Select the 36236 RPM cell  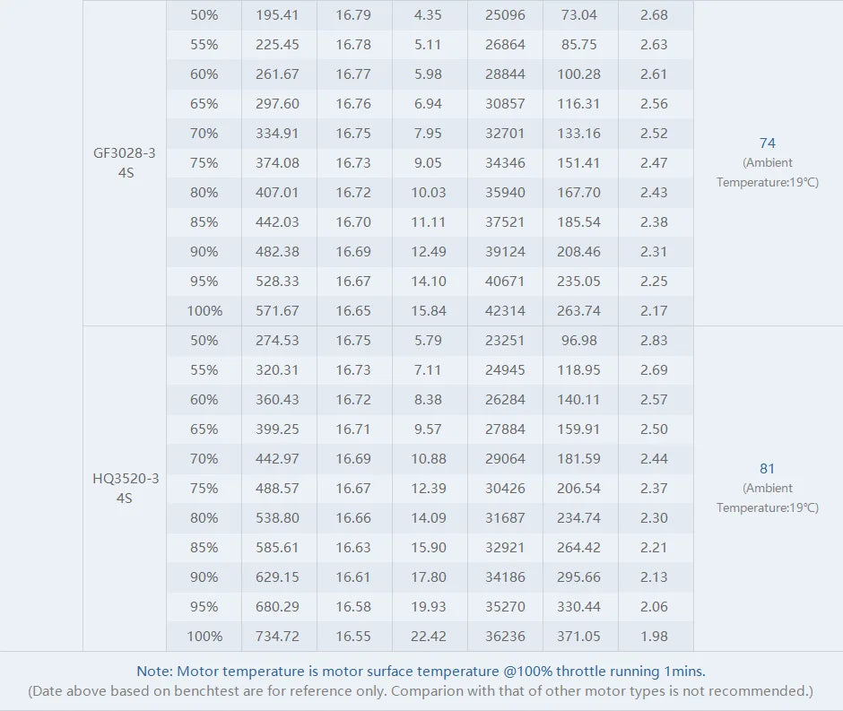click(x=505, y=637)
